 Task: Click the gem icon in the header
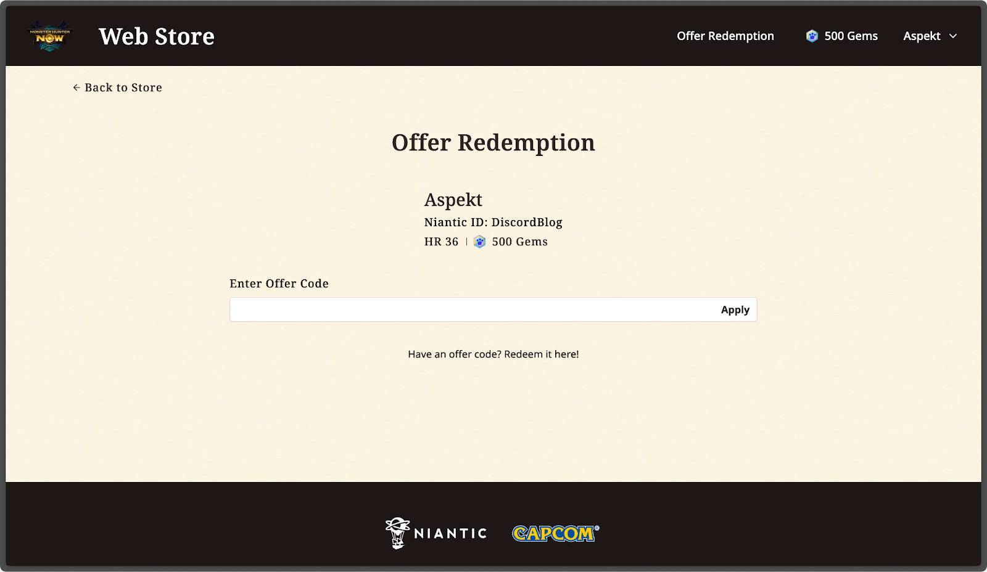click(x=812, y=36)
